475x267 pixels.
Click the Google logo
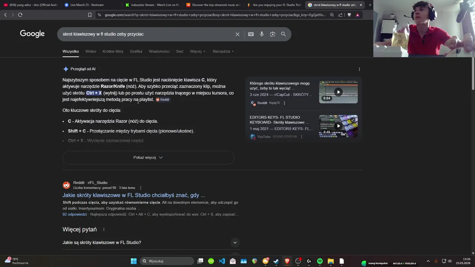(32, 34)
